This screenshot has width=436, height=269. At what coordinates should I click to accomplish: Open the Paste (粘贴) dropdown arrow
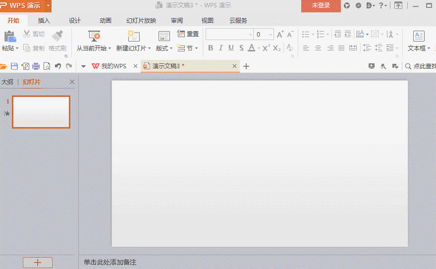[x=17, y=48]
